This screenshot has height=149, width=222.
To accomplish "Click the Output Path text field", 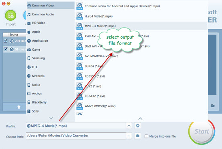I will click(x=75, y=136).
